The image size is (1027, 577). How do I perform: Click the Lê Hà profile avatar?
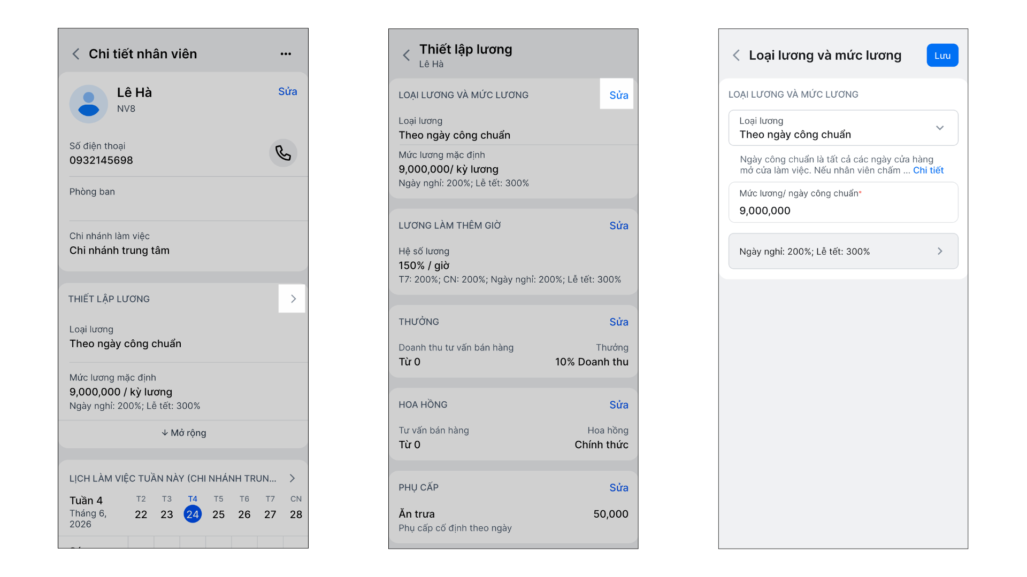coord(89,104)
